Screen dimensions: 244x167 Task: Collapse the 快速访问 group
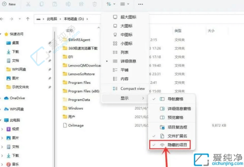pyautogui.click(x=2, y=34)
